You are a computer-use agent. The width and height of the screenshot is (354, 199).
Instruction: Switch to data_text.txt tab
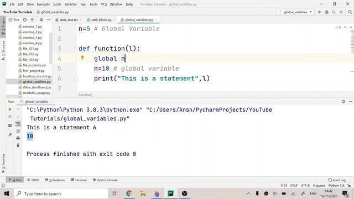[x=69, y=20]
